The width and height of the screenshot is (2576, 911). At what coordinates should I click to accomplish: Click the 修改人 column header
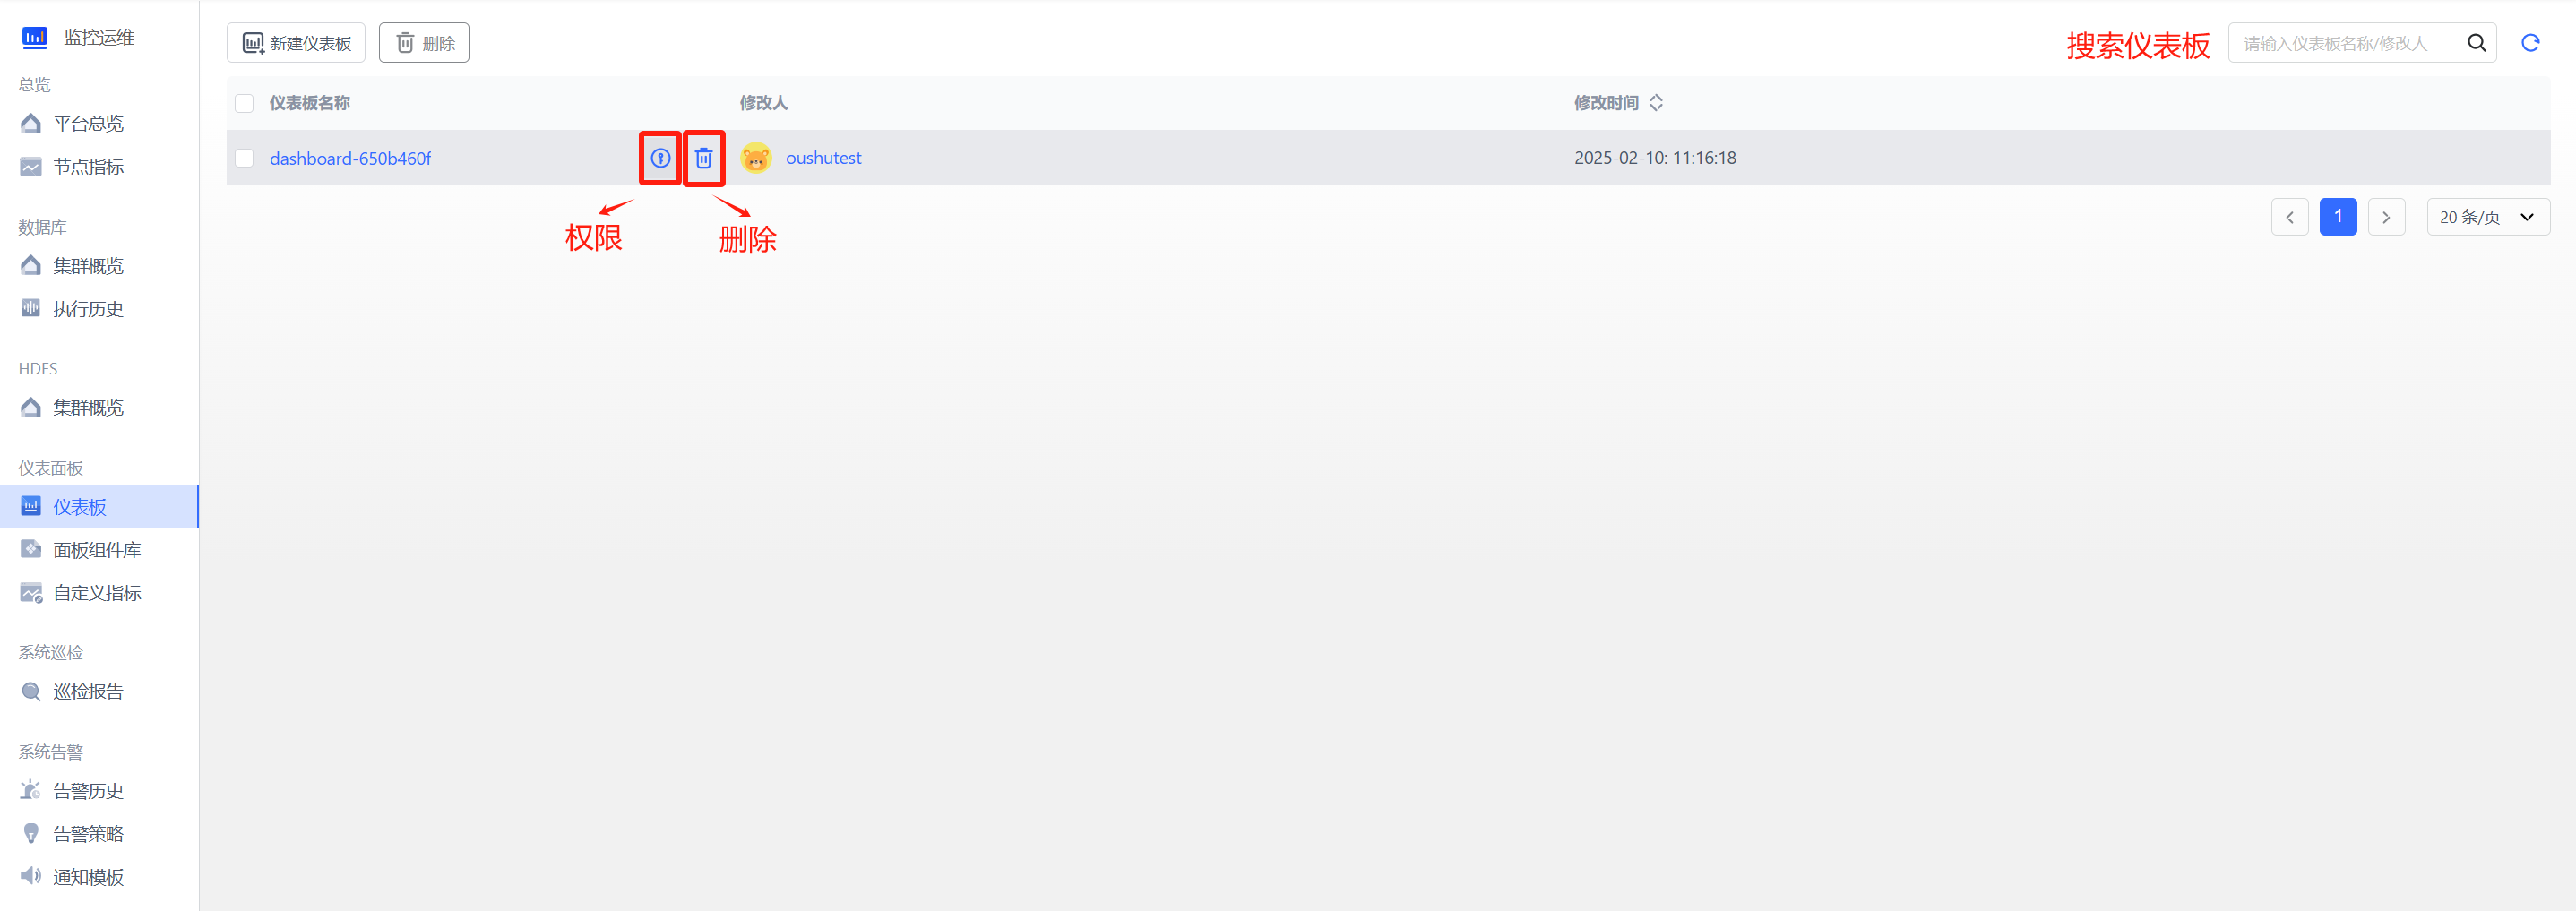763,103
